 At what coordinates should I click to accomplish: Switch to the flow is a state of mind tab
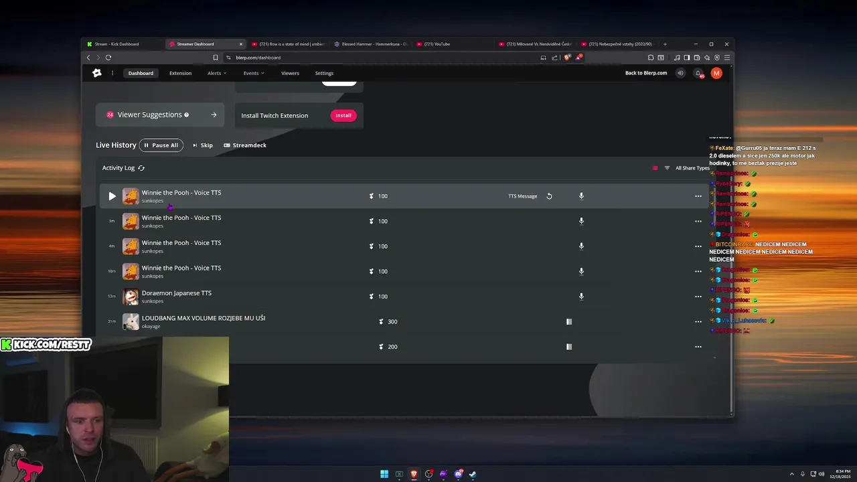[x=288, y=44]
